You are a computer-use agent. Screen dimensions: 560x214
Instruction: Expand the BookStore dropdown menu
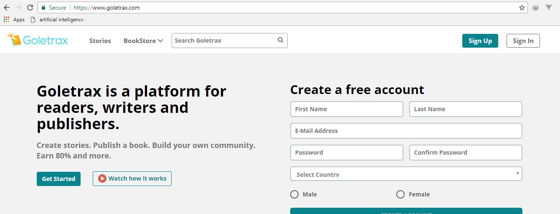point(143,41)
